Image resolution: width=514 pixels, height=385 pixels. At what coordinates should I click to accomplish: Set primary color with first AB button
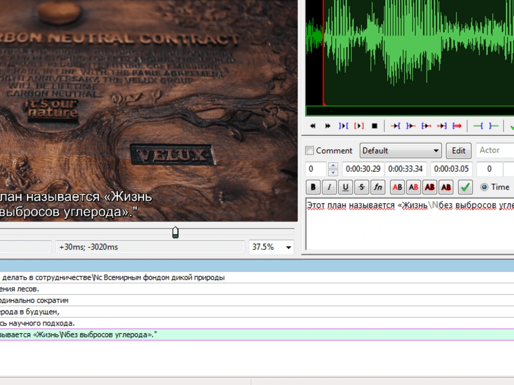click(x=397, y=187)
